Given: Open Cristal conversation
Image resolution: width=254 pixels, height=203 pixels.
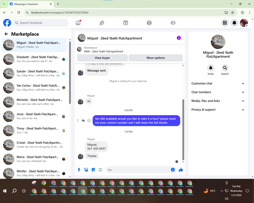Looking at the screenshot, I should pyautogui.click(x=34, y=145).
